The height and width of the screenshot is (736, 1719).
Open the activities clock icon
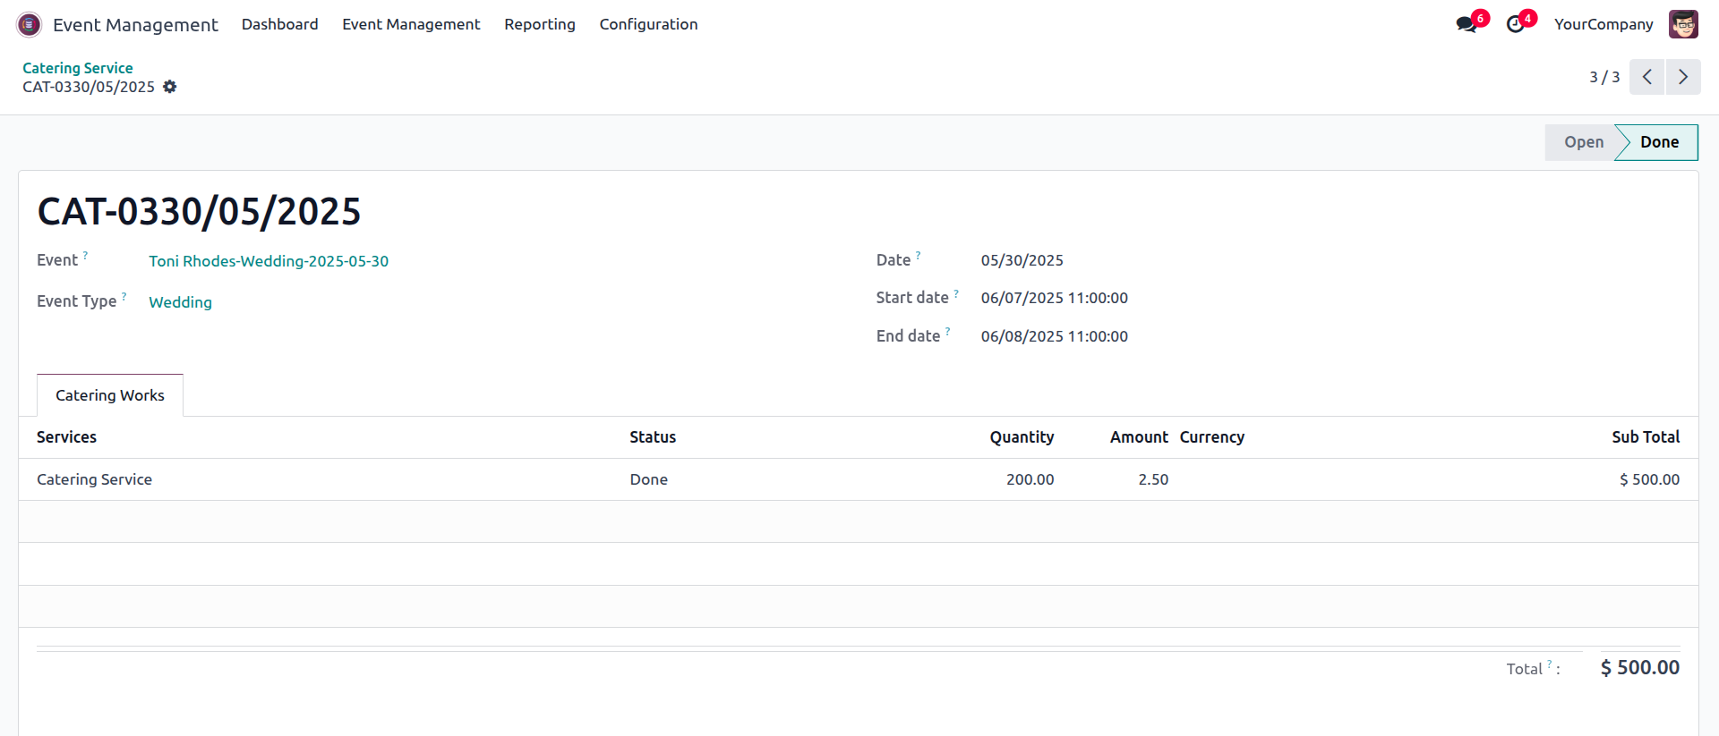coord(1515,24)
